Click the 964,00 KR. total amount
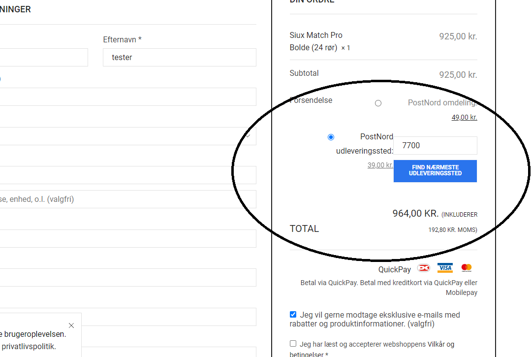The image size is (531, 357). click(x=415, y=213)
